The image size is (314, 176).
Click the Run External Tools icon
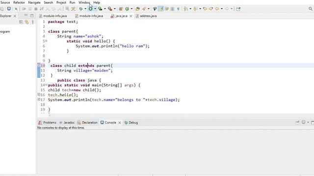coord(110,9)
